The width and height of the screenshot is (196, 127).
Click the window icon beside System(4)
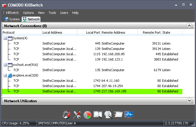tap(10, 38)
